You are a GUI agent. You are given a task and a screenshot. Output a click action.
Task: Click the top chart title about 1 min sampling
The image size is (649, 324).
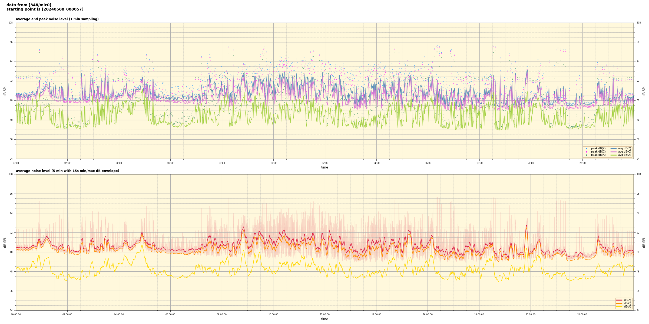point(57,19)
